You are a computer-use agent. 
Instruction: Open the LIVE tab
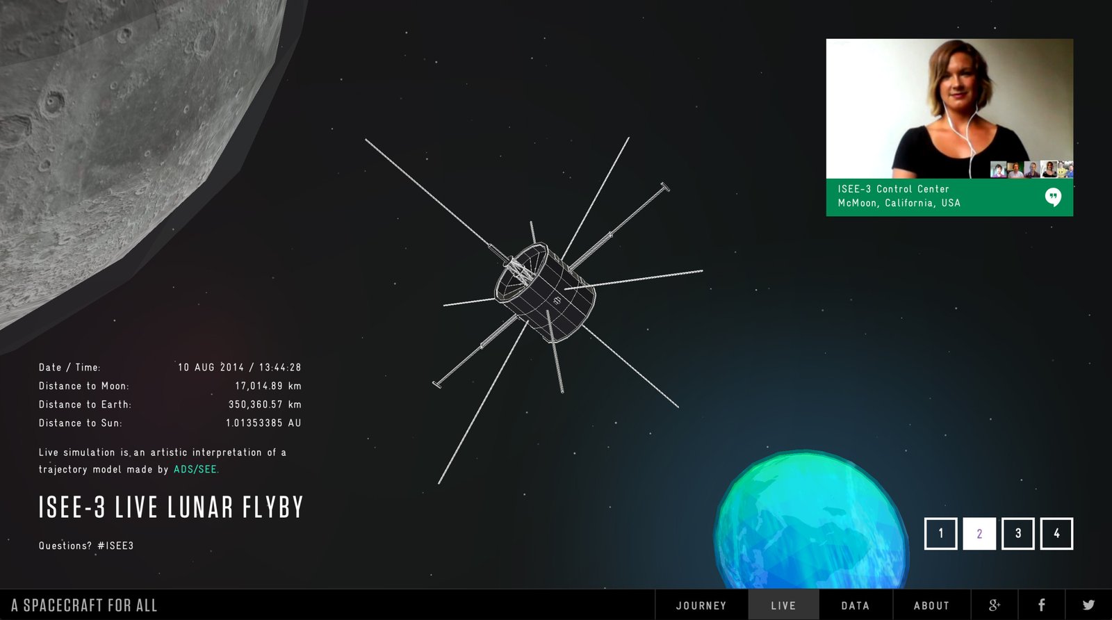coord(783,605)
